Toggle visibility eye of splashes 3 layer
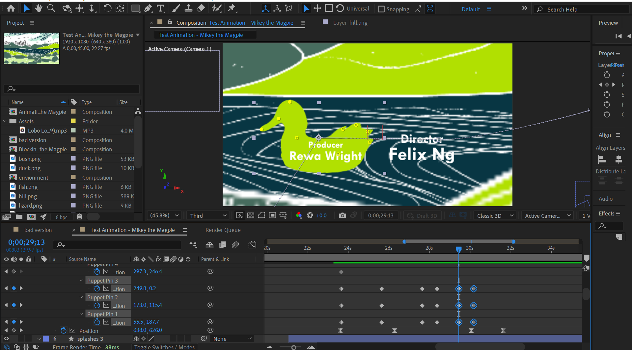Image resolution: width=632 pixels, height=350 pixels. point(6,338)
